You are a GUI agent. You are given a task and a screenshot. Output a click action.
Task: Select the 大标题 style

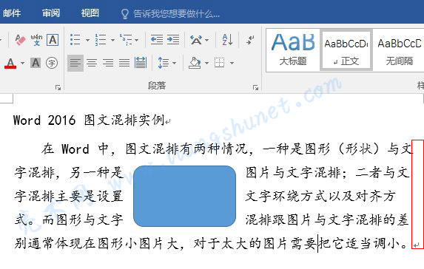[293, 50]
